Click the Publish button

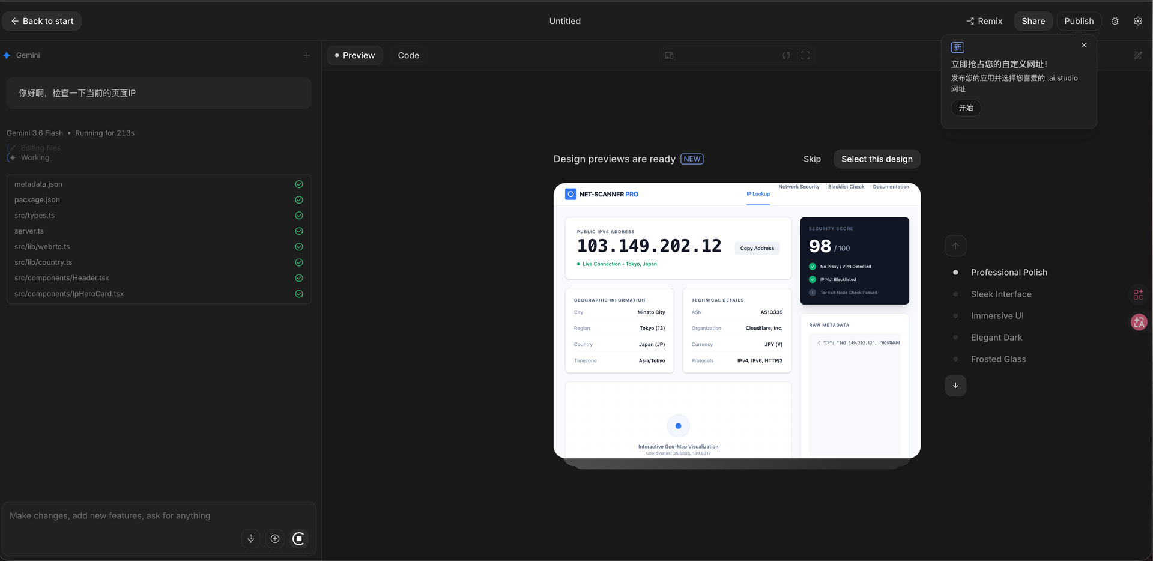coord(1079,21)
